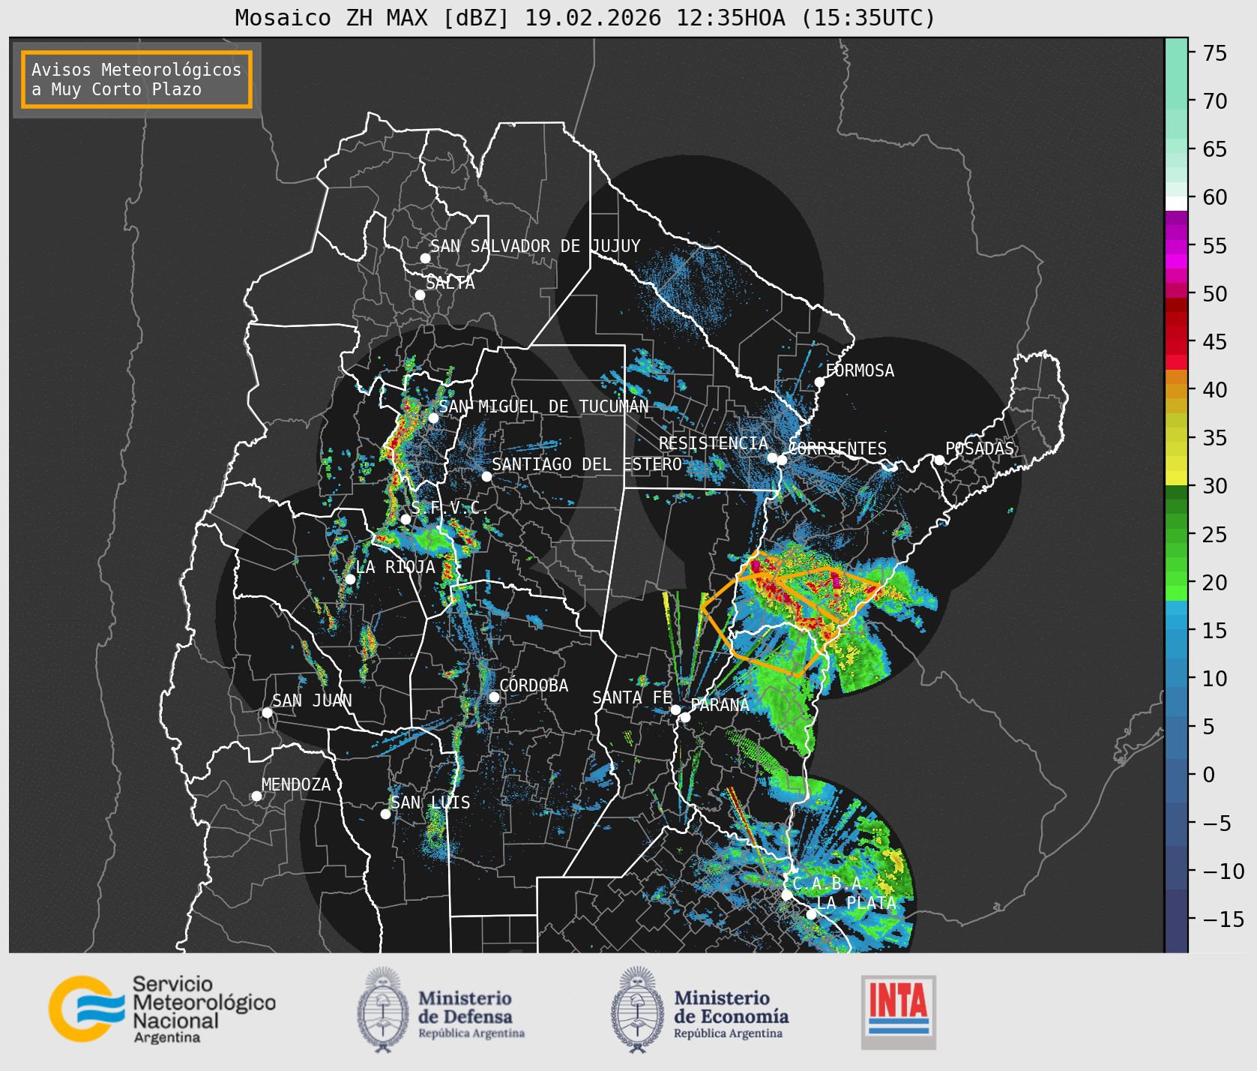Click the MENDOZA city dot
This screenshot has width=1257, height=1071.
[x=256, y=796]
